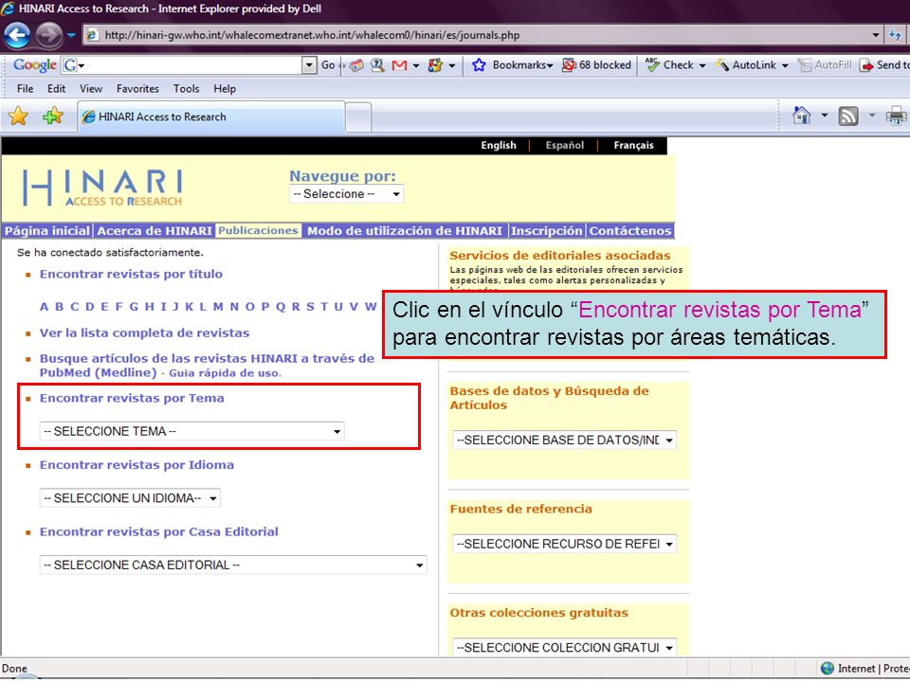
Task: Open the address bar dropdown arrow
Action: 875,35
